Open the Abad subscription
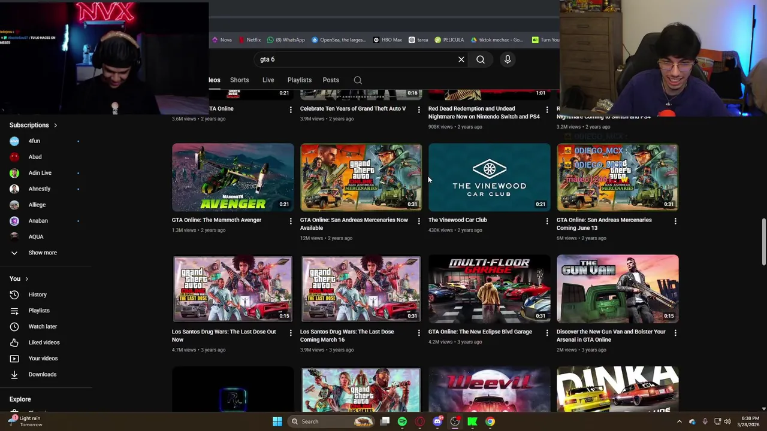This screenshot has height=431, width=767. pyautogui.click(x=35, y=157)
